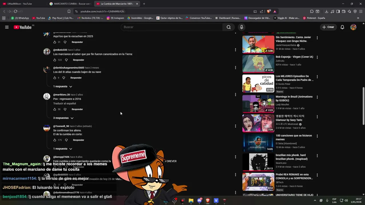Viewport: 365px width, 205px height.
Task: Click Responder on @Toonxolt_98 comment
Action: coord(78,140)
